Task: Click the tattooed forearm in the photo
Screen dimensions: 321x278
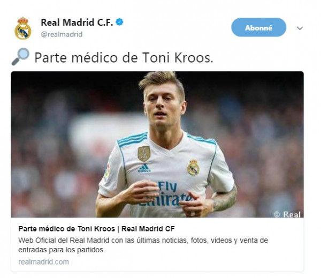Action: tap(224, 200)
